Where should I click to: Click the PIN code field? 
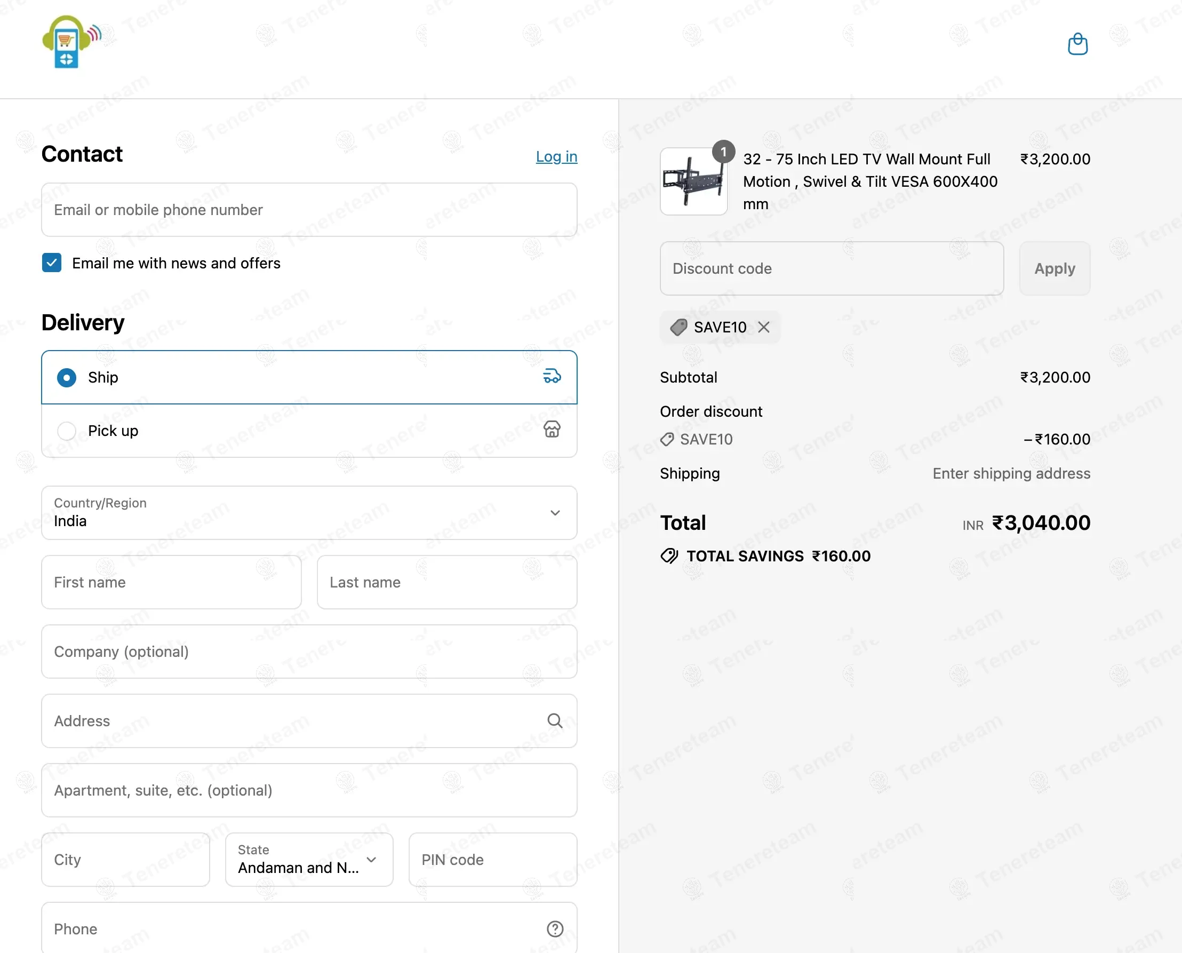(x=493, y=859)
